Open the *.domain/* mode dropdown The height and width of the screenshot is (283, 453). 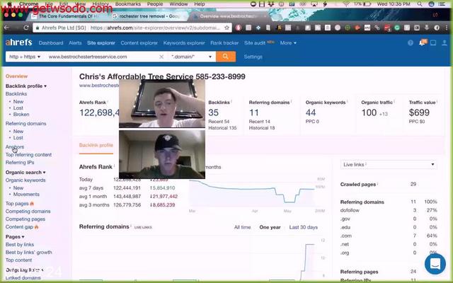click(x=192, y=57)
